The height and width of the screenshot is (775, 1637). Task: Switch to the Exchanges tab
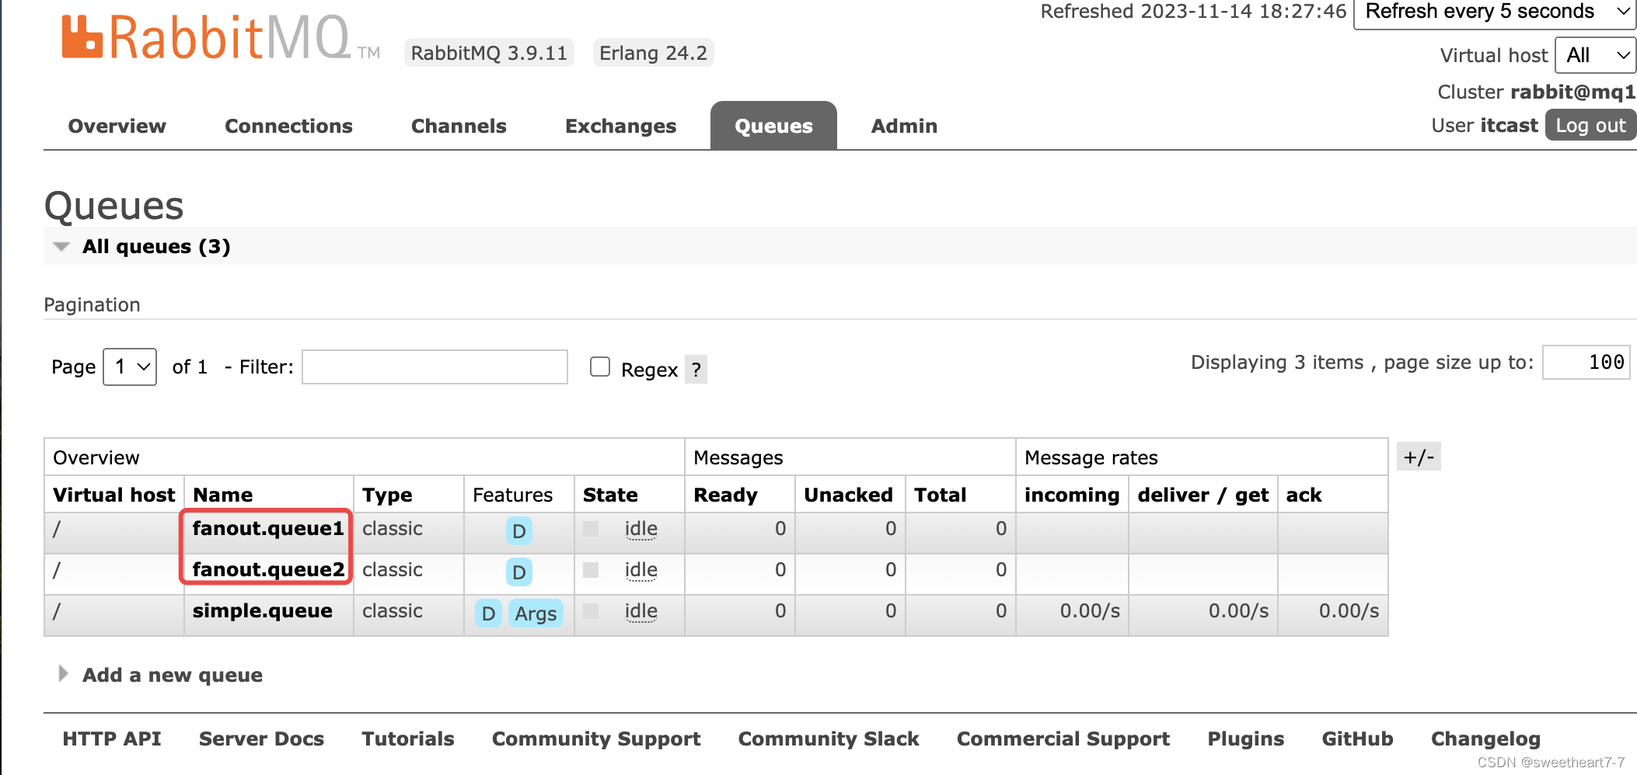pos(620,126)
